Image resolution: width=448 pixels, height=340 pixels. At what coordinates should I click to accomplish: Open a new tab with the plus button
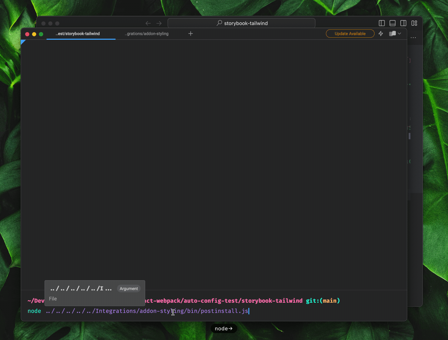click(x=191, y=34)
